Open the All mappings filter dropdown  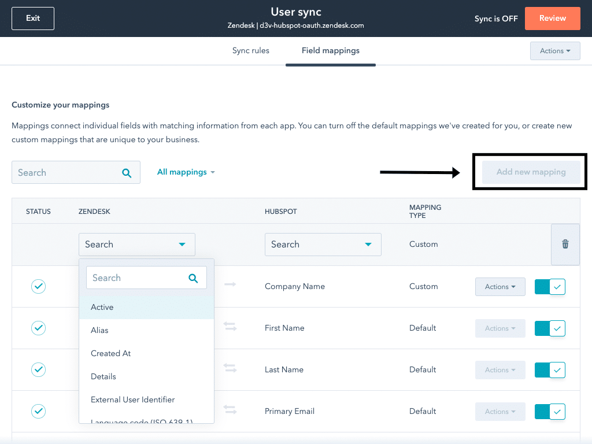[186, 172]
